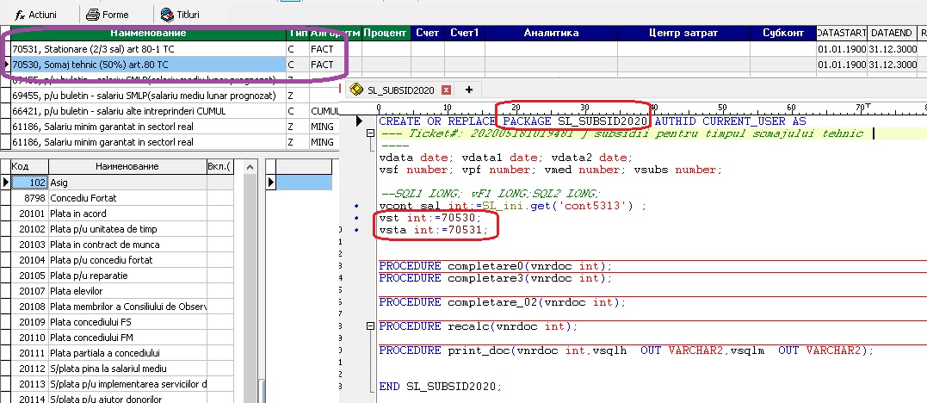Click the vcont_sal SL_ini.get code line
The width and height of the screenshot is (927, 403).
click(513, 206)
